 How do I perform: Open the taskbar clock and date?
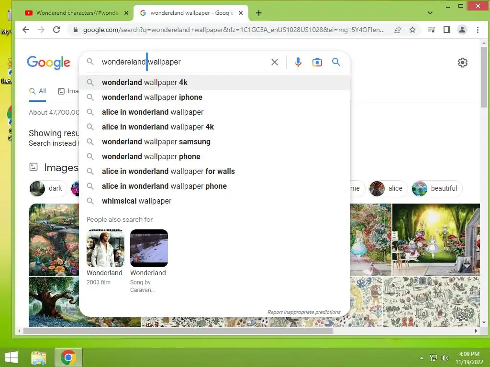(469, 358)
